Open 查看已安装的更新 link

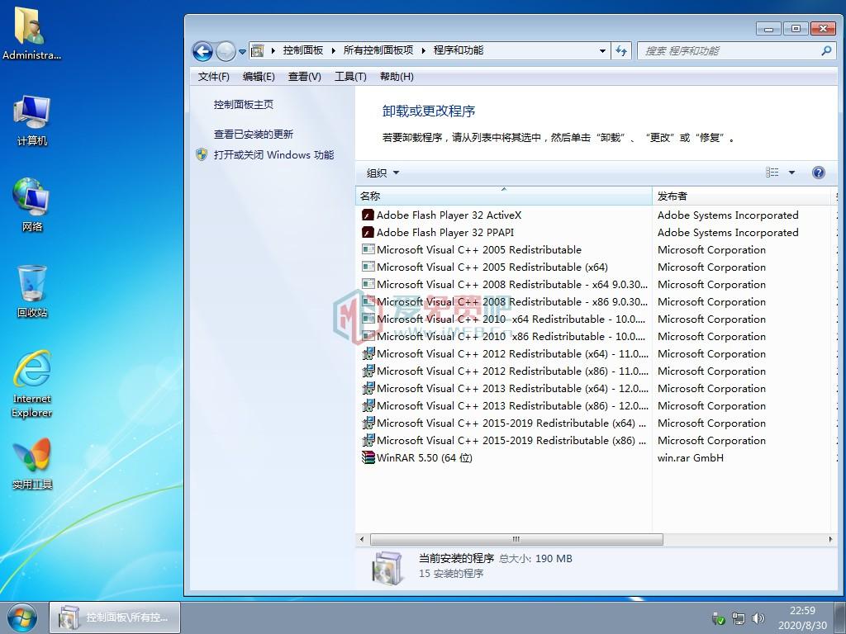(x=253, y=135)
